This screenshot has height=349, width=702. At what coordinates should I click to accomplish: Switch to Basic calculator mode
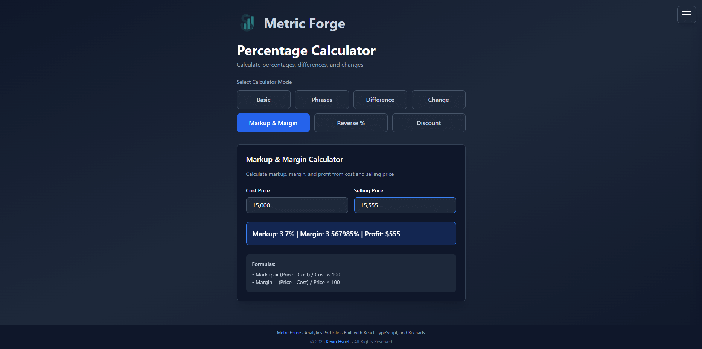263,100
